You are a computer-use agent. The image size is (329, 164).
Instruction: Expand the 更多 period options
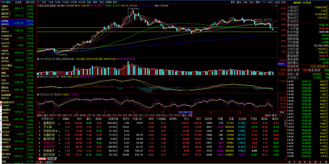[116, 2]
